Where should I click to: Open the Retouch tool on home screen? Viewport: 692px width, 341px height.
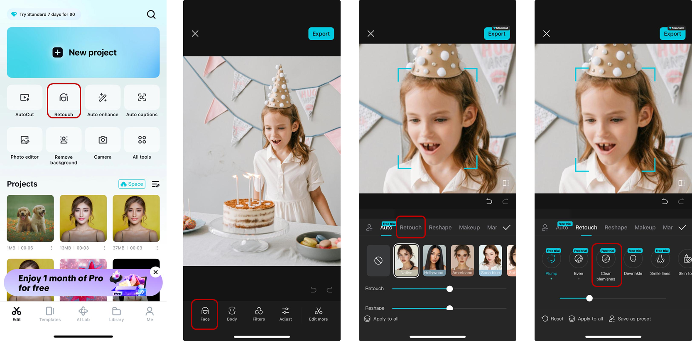(64, 102)
